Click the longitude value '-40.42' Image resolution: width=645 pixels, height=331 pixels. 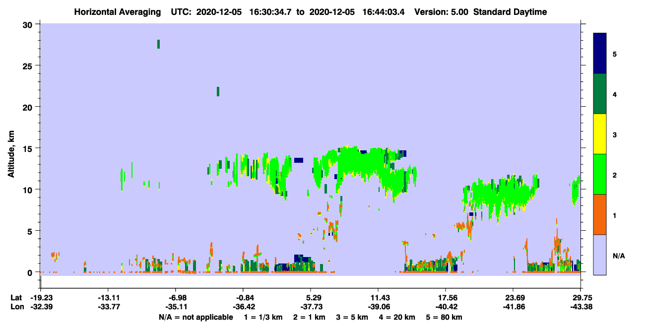[x=446, y=307]
